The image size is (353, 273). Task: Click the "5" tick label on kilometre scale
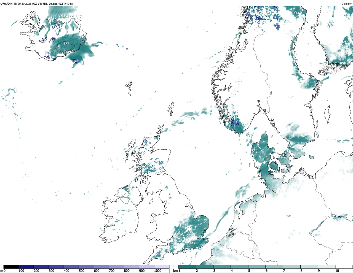point(249,271)
